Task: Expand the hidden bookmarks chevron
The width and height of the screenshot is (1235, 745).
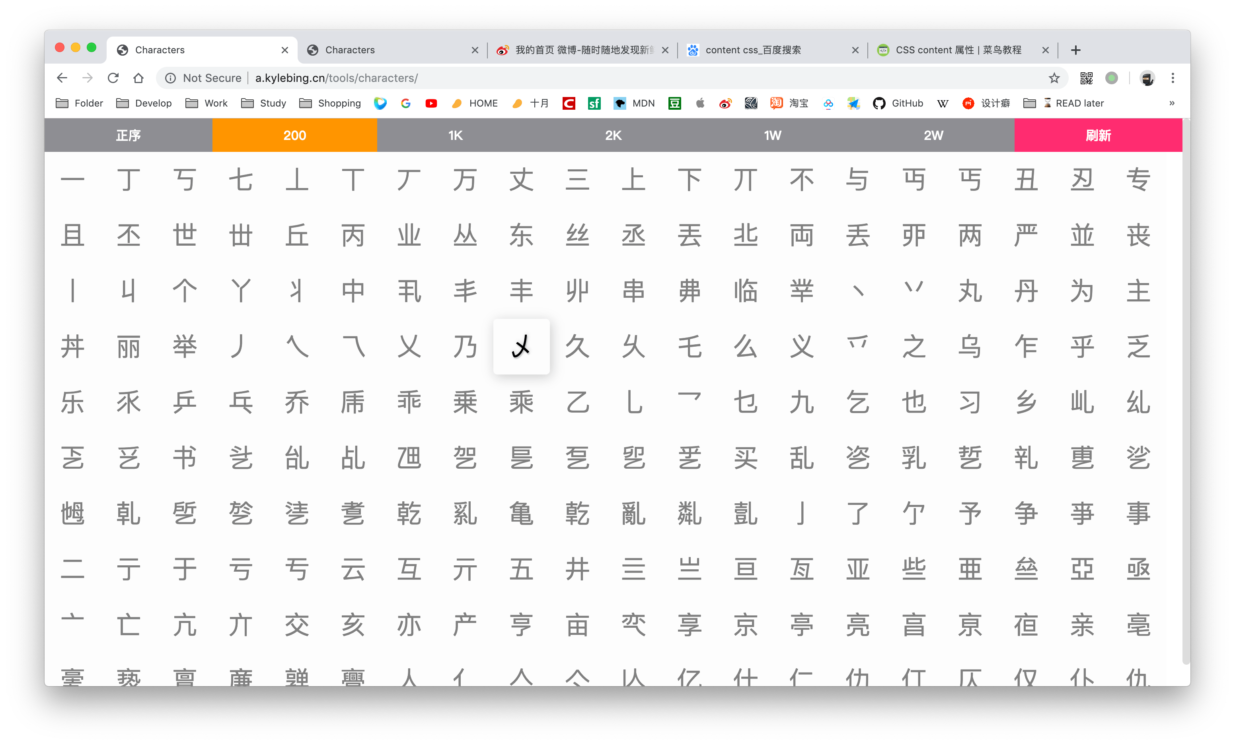Action: 1172,103
